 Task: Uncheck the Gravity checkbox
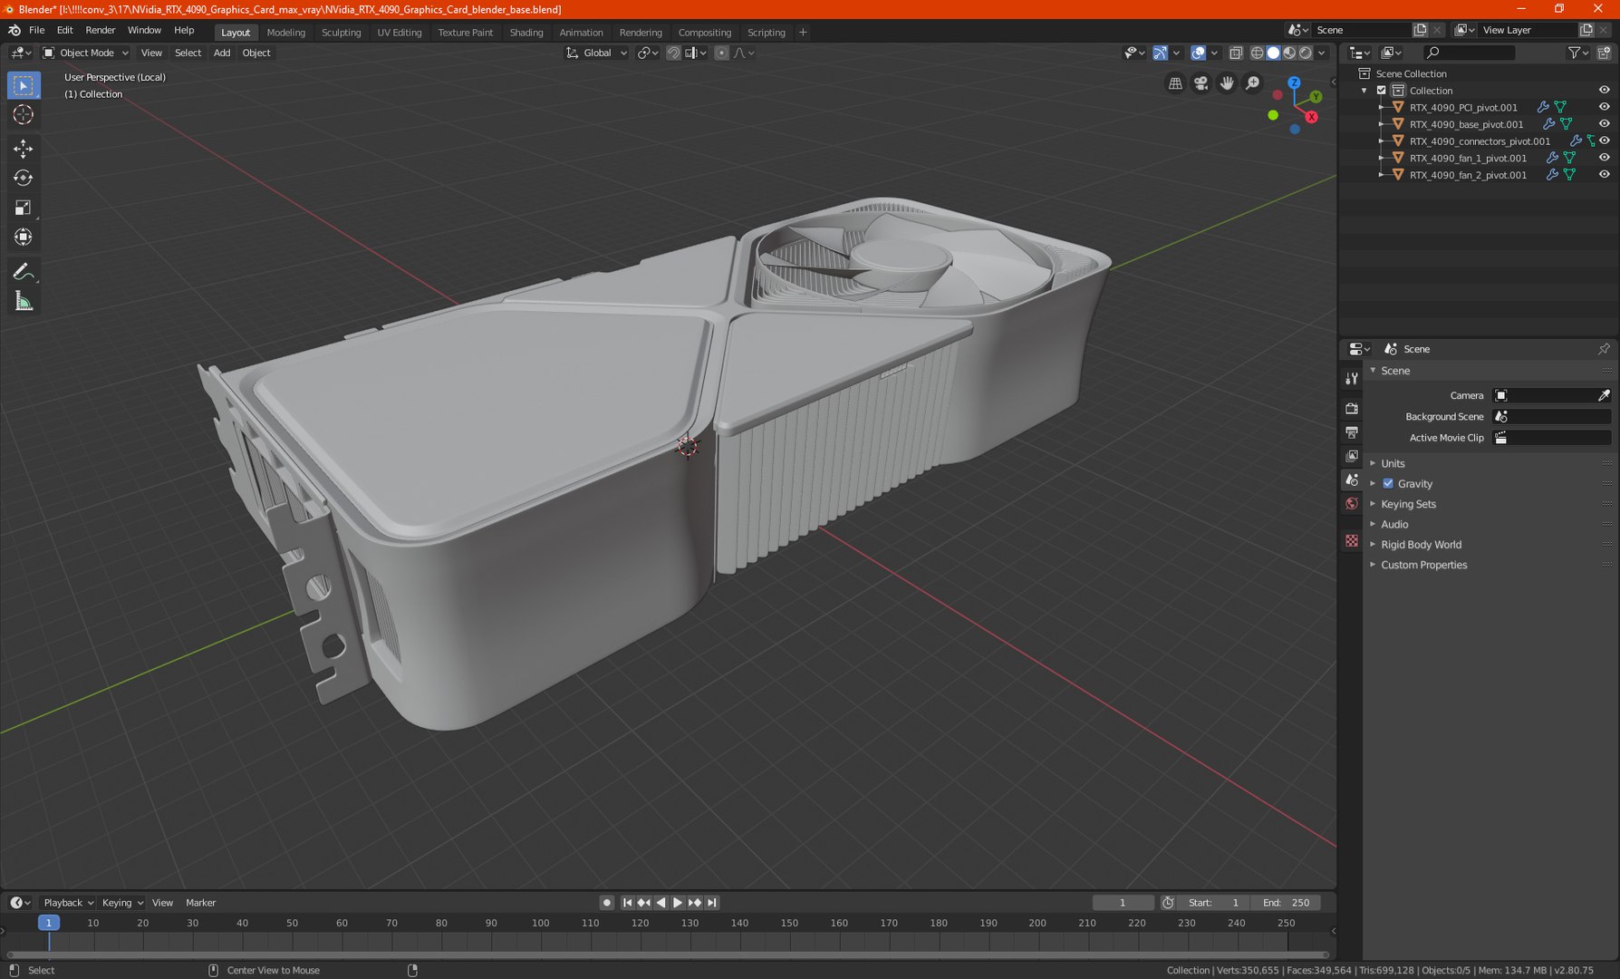(1388, 484)
